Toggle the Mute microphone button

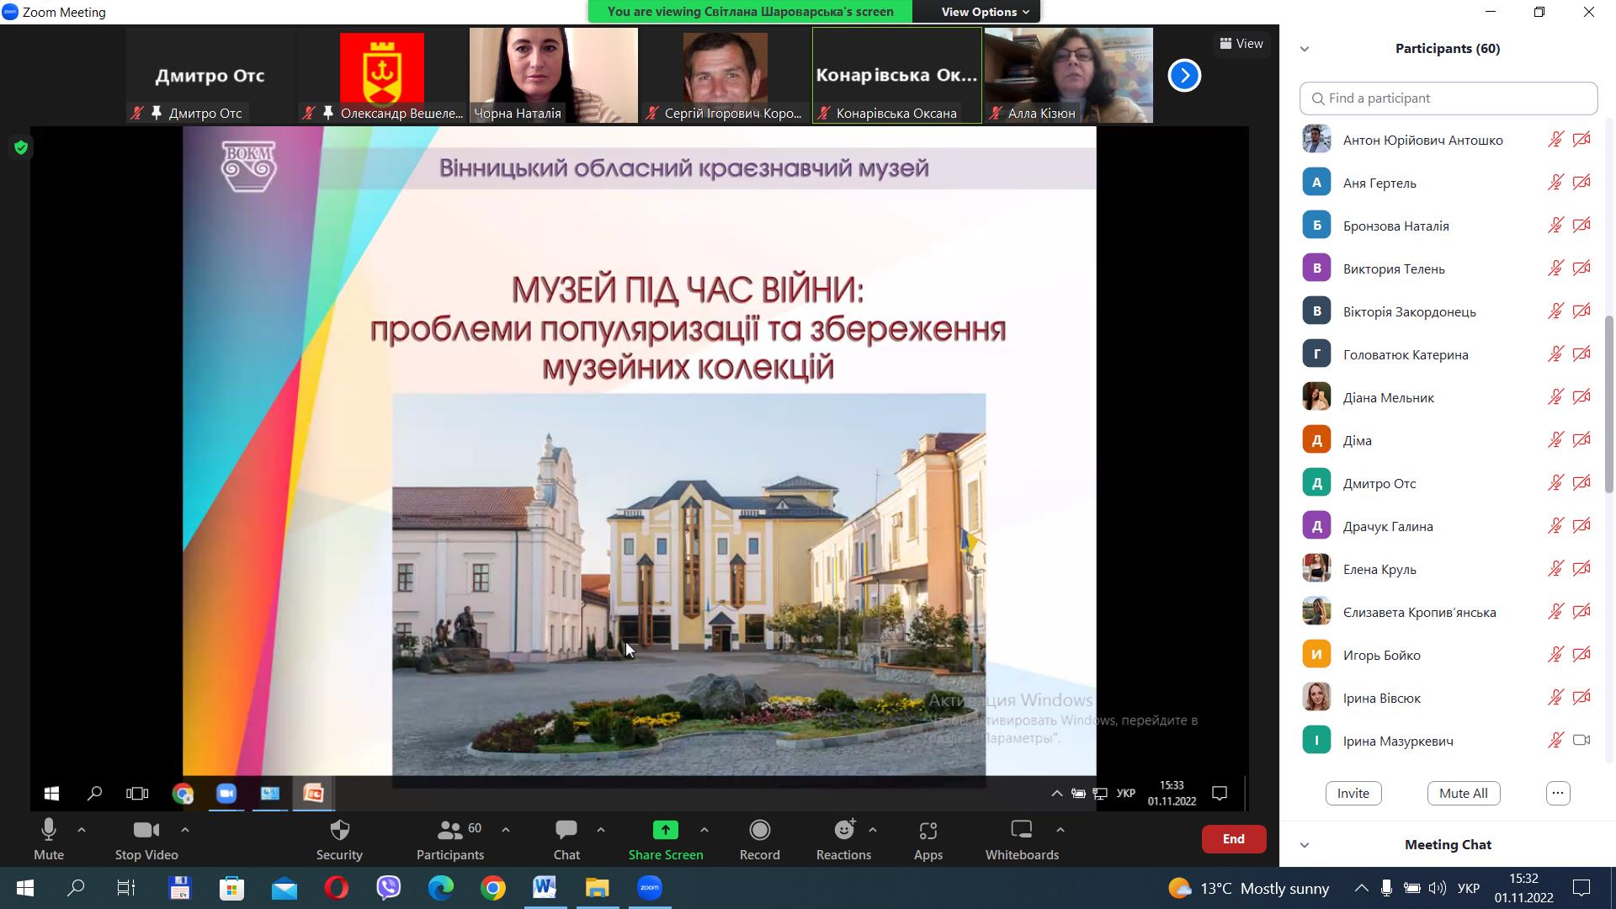[x=48, y=831]
